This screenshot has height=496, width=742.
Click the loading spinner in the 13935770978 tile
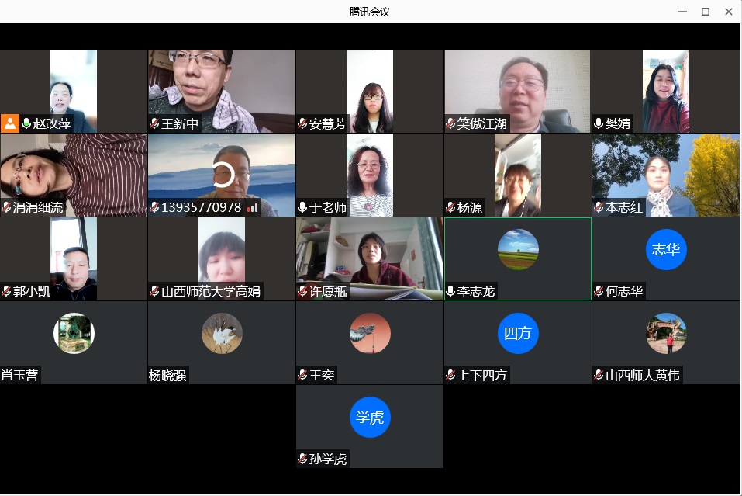(x=223, y=175)
